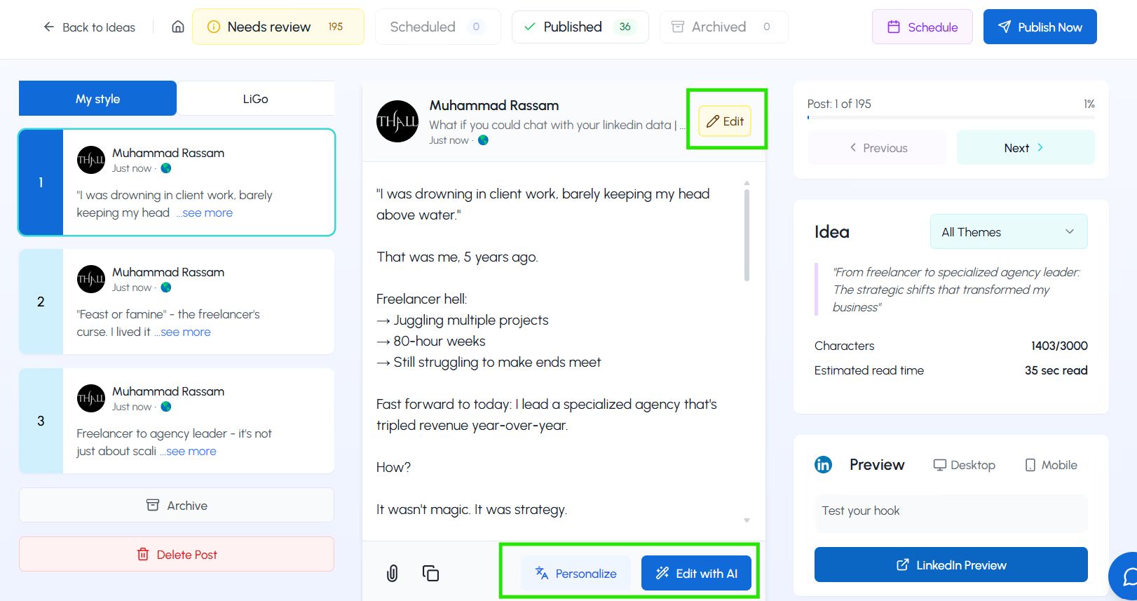Click the Delete Post button

(x=177, y=555)
